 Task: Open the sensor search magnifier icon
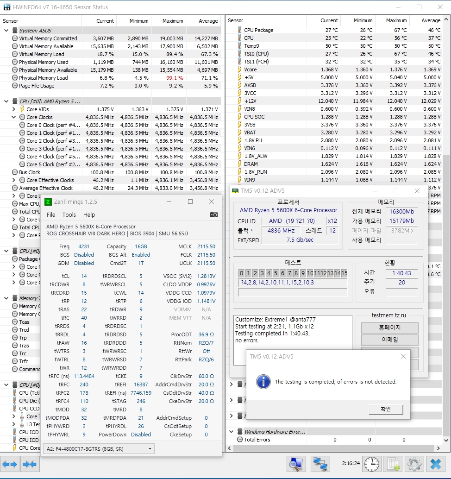296,464
